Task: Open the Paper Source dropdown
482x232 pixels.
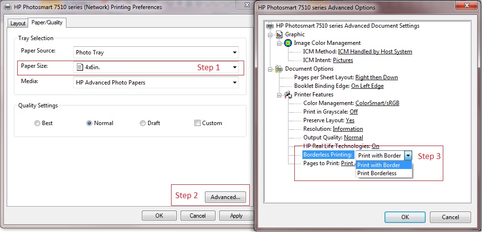Action: pyautogui.click(x=235, y=53)
